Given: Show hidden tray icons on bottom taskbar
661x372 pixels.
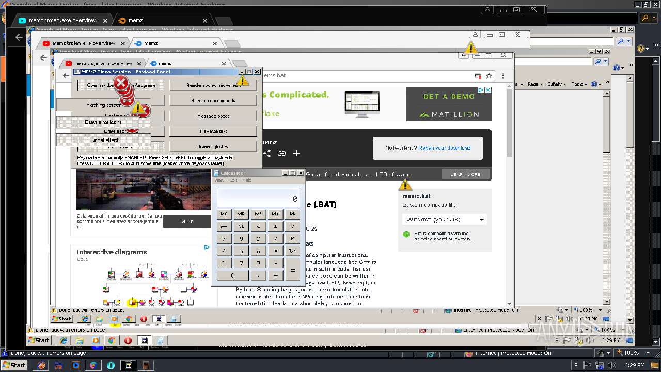Looking at the screenshot, I should tap(576, 365).
